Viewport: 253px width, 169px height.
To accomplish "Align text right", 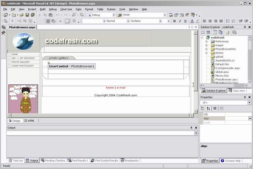I will coord(215,21).
